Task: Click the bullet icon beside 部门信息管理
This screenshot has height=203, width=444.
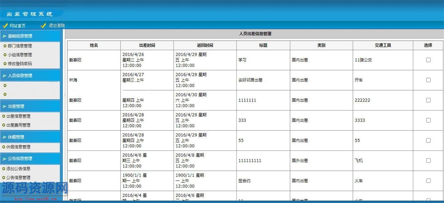Action: tap(5, 46)
